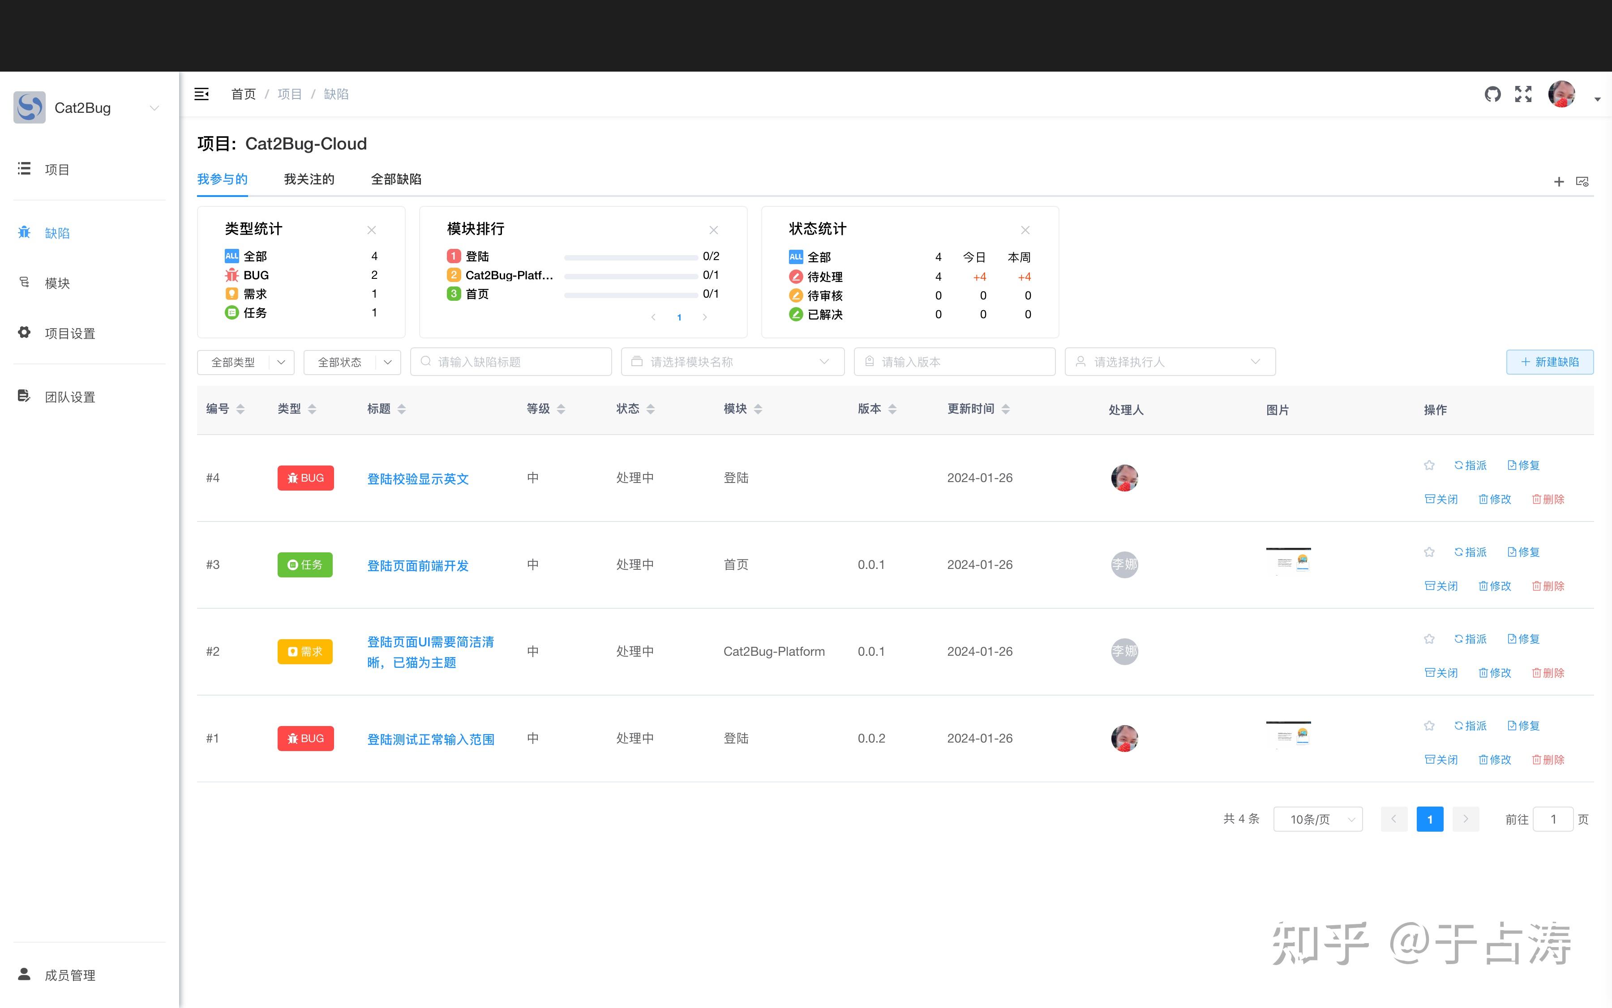The width and height of the screenshot is (1612, 1008).
Task: Switch to the 我关注的 tab
Action: [309, 179]
